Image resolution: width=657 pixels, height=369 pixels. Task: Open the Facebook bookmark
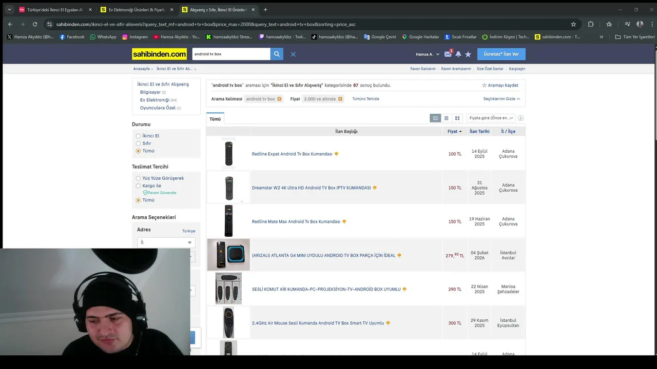pos(72,37)
